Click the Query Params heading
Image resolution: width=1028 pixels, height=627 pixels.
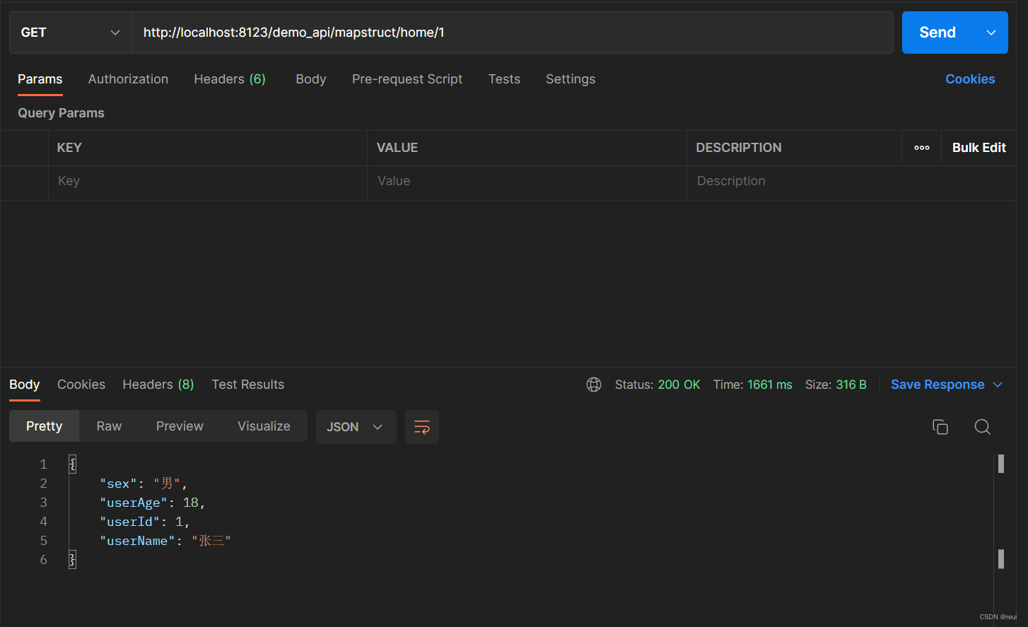[x=61, y=113]
